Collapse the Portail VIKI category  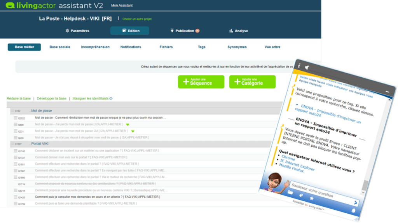coord(40,144)
